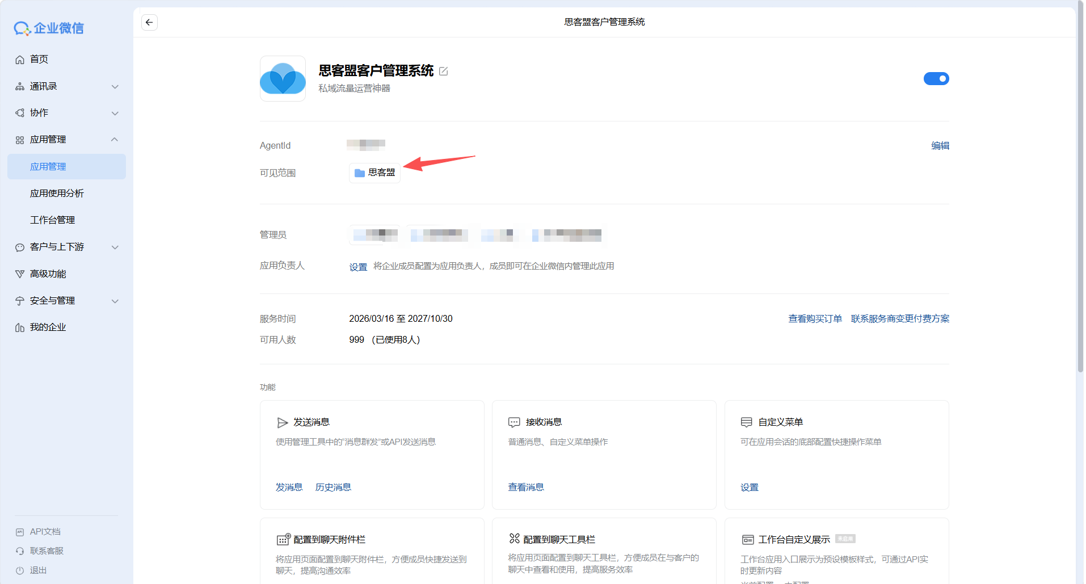Open 历史消息 link

333,488
